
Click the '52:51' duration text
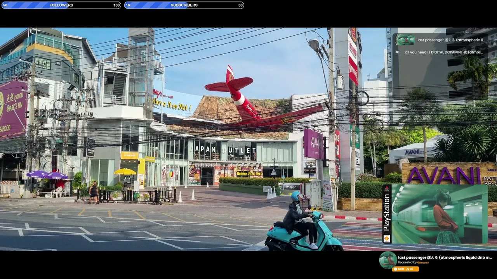401,269
